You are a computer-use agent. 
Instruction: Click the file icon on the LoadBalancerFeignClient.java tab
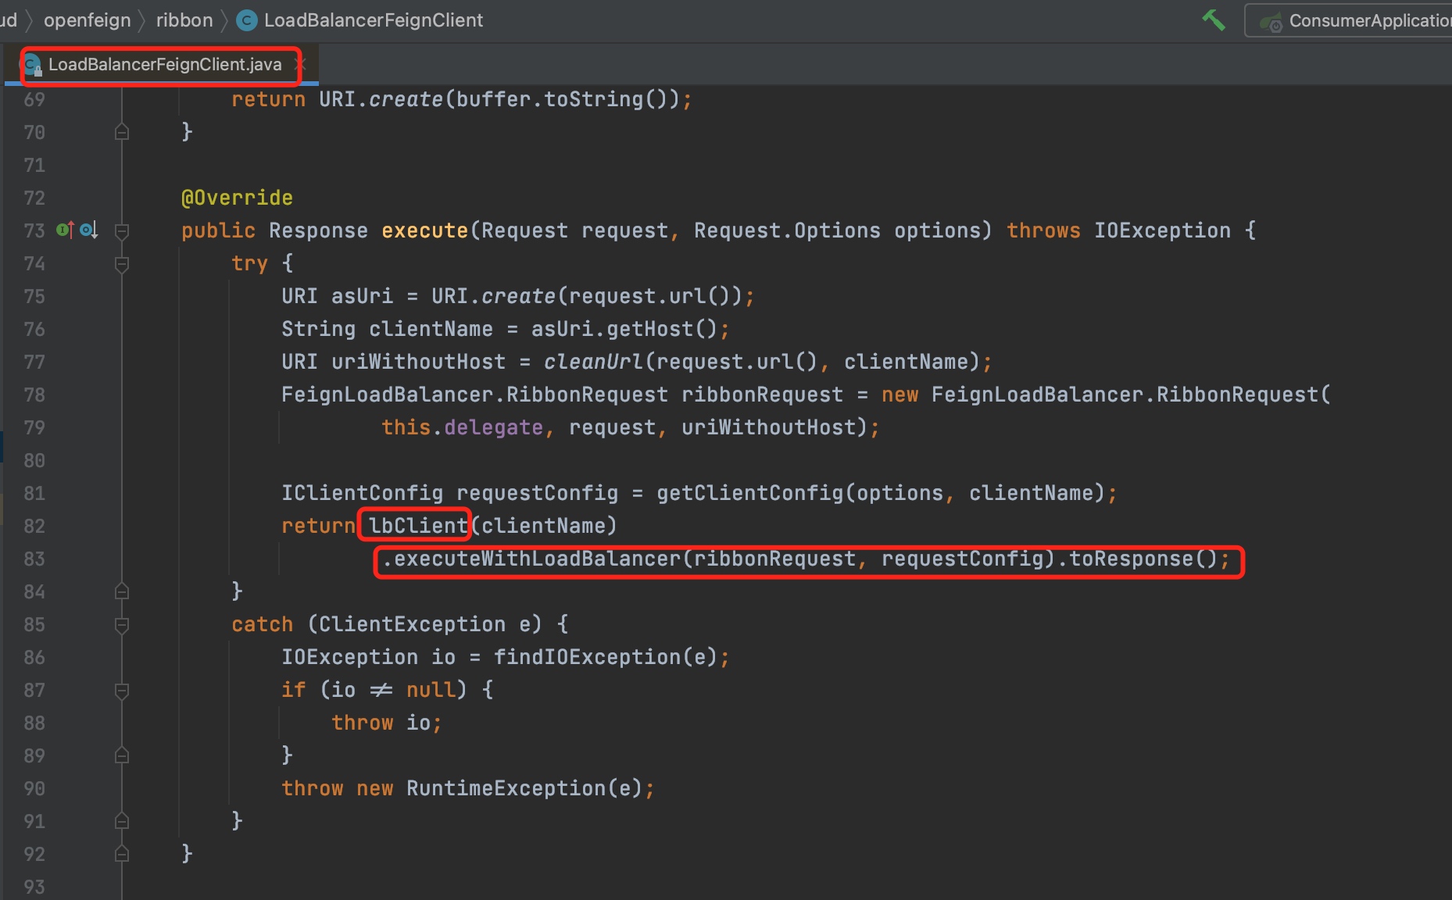coord(32,65)
